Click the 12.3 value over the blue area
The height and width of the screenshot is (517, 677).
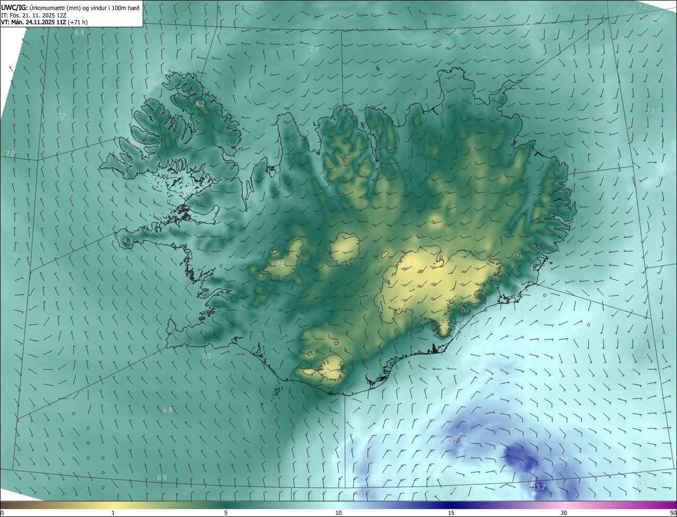click(457, 441)
